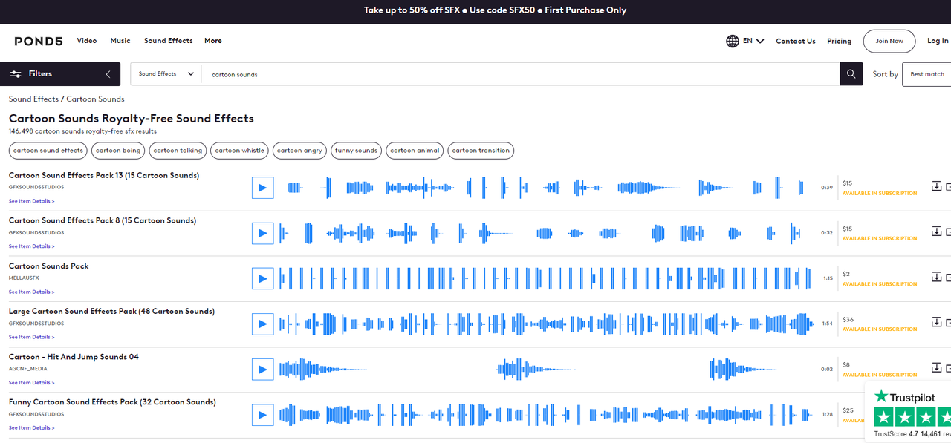This screenshot has width=951, height=443.
Task: Select the cartoon animal tag
Action: pyautogui.click(x=415, y=151)
